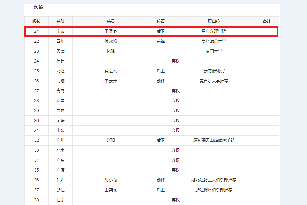307x205 pixels.
Task: Click player name 胡小龙
Action: (111, 180)
